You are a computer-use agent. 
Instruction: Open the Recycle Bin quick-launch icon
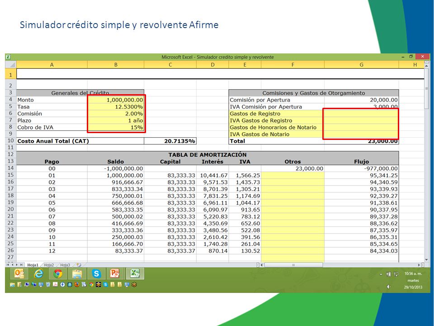pyautogui.click(x=48, y=284)
